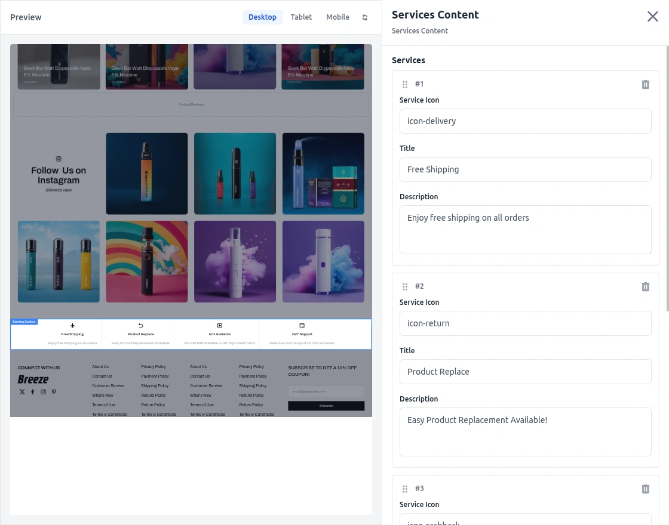Screen dimensions: 669x525
Task: Open the What's New link in first footer column
Action: click(x=102, y=396)
